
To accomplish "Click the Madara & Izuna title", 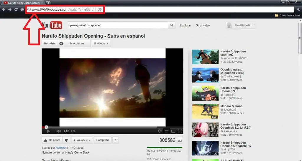I will pos(231,106).
